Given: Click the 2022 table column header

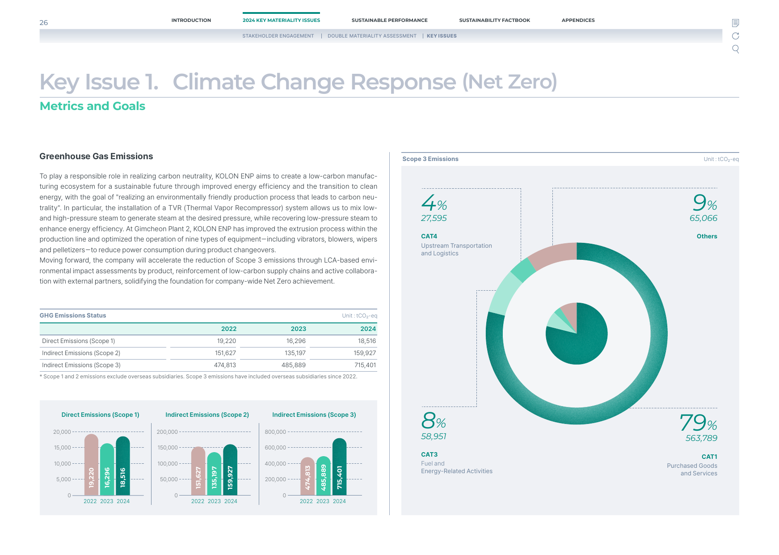Looking at the screenshot, I should click(229, 329).
